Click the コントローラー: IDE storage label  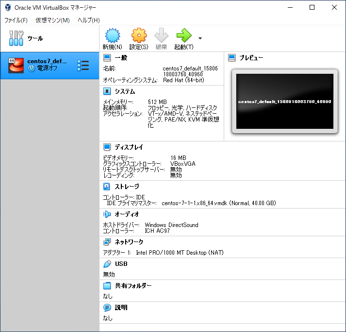click(124, 197)
